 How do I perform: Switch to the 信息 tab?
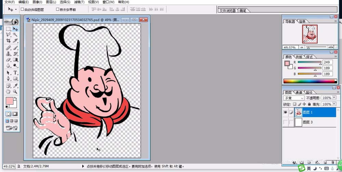click(302, 21)
